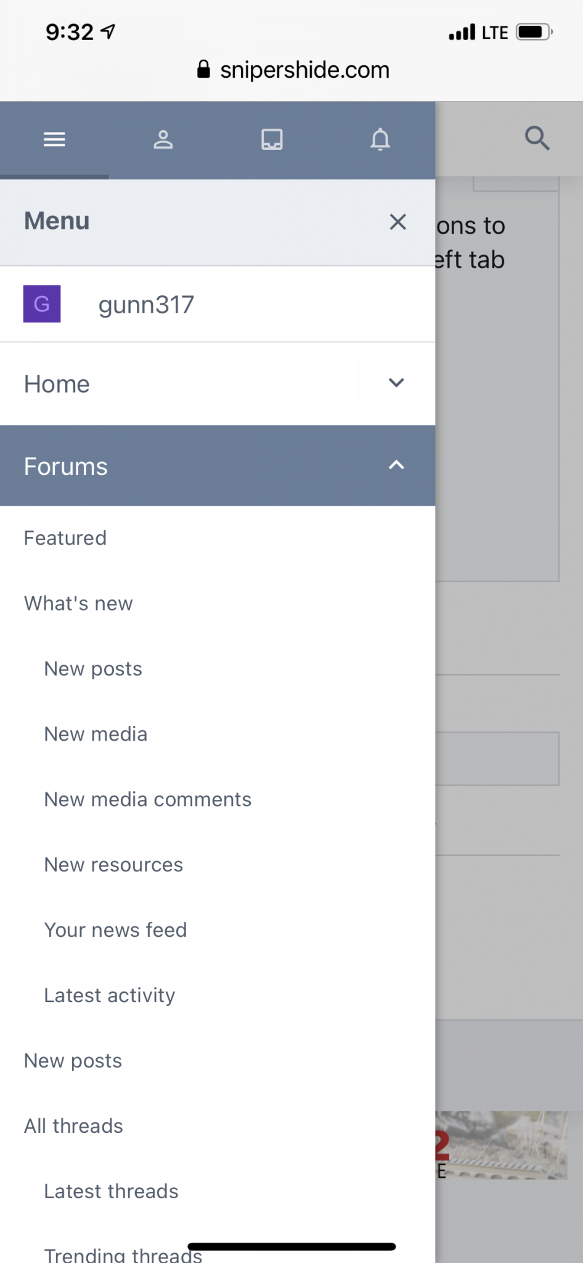Image resolution: width=583 pixels, height=1263 pixels.
Task: Open indented New posts under What's new
Action: coord(93,669)
